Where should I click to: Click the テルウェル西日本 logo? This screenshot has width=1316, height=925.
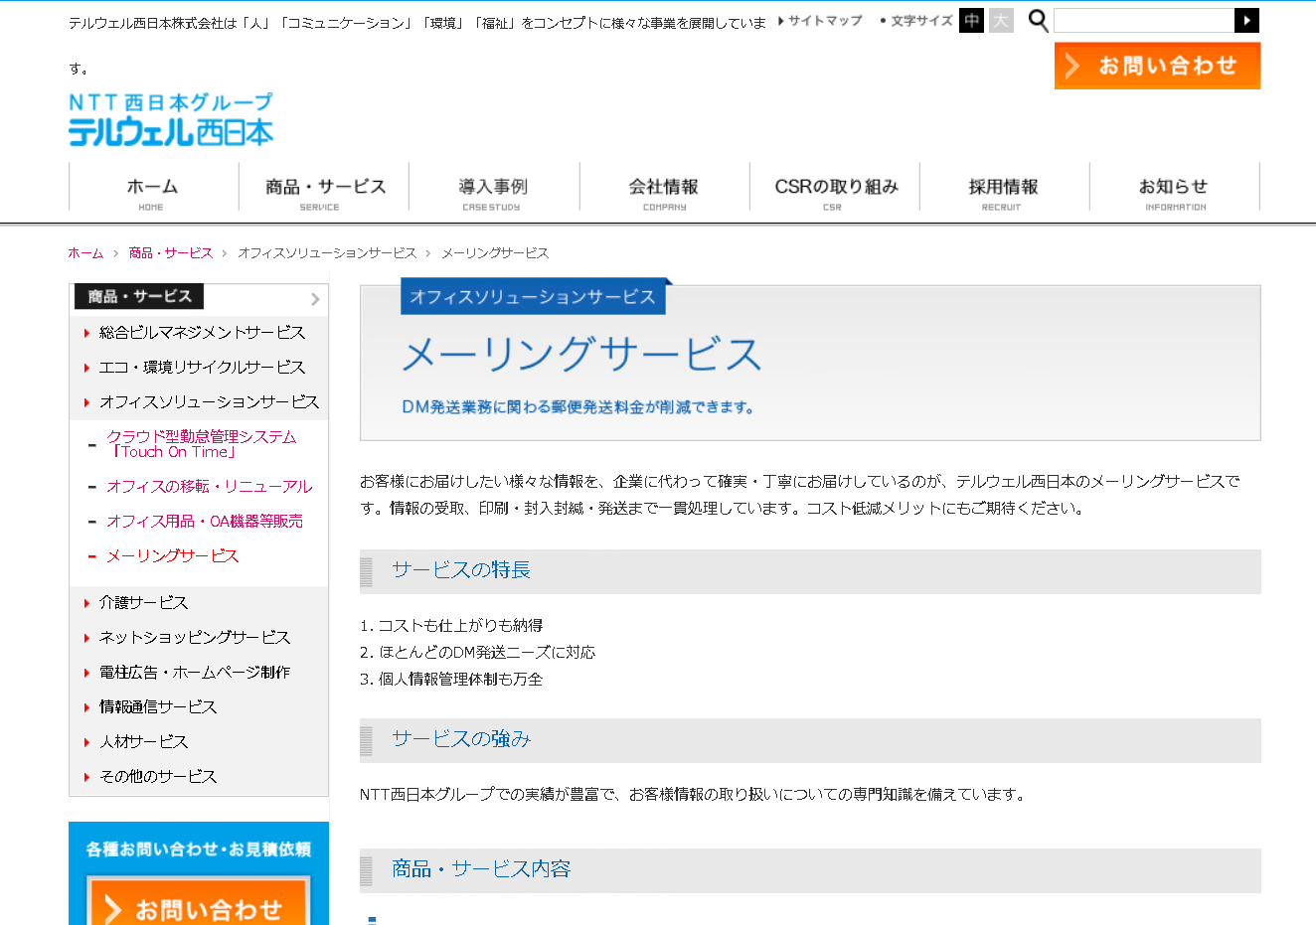[171, 132]
